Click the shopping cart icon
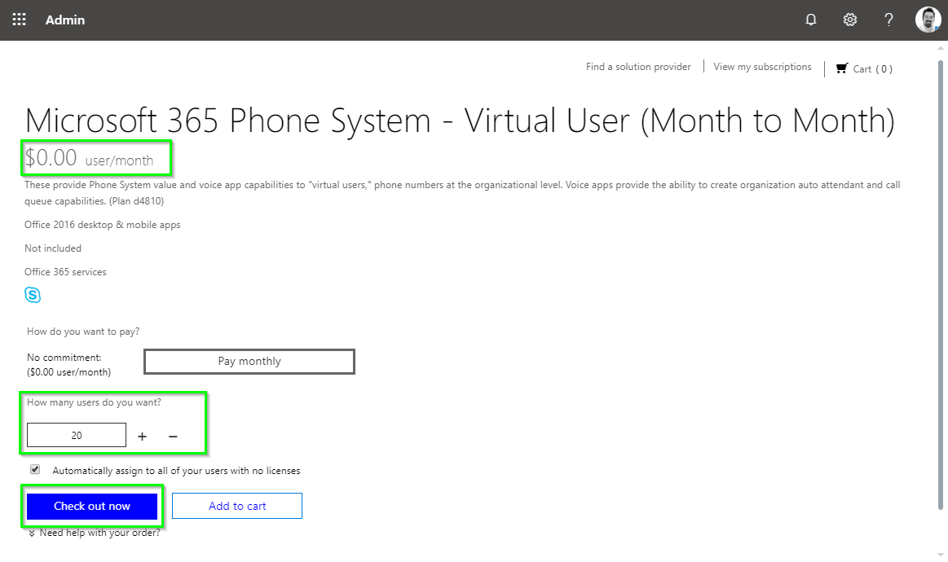The width and height of the screenshot is (948, 562). coord(842,68)
